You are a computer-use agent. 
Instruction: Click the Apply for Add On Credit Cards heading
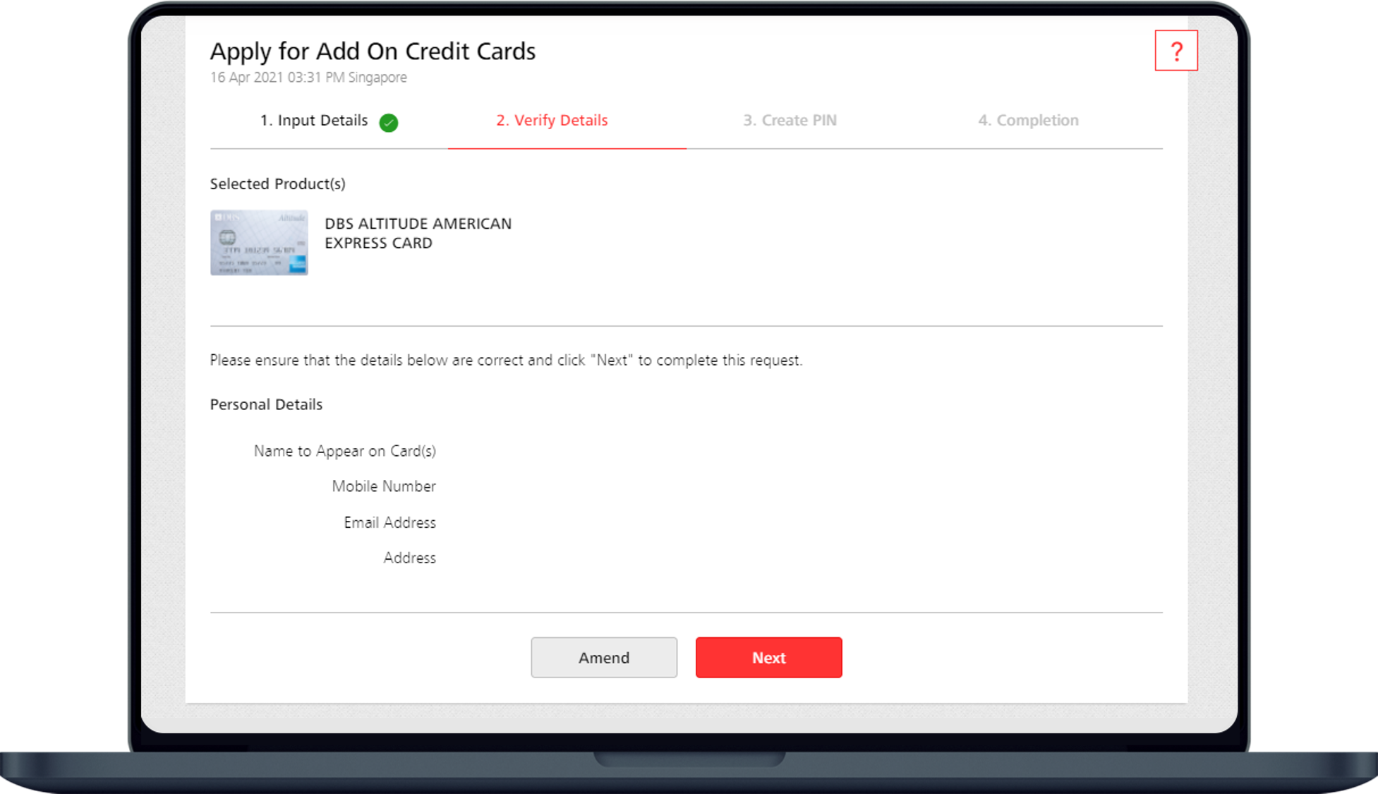pos(373,52)
